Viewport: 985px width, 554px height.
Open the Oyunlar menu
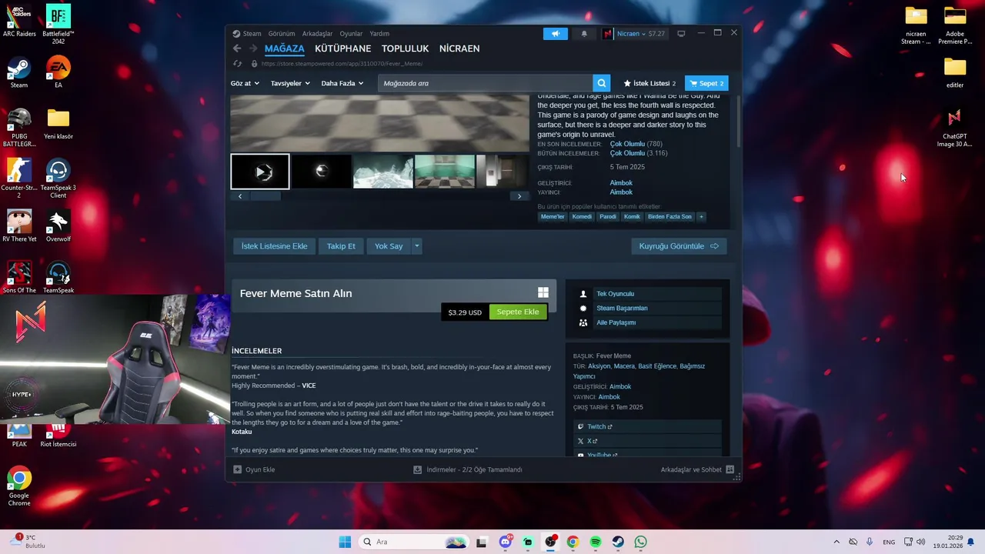pos(351,34)
